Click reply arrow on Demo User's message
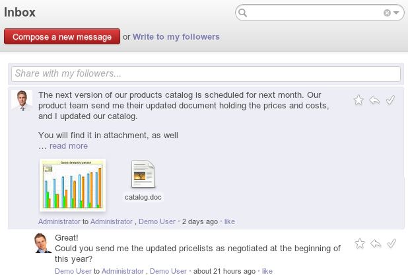 tap(375, 243)
